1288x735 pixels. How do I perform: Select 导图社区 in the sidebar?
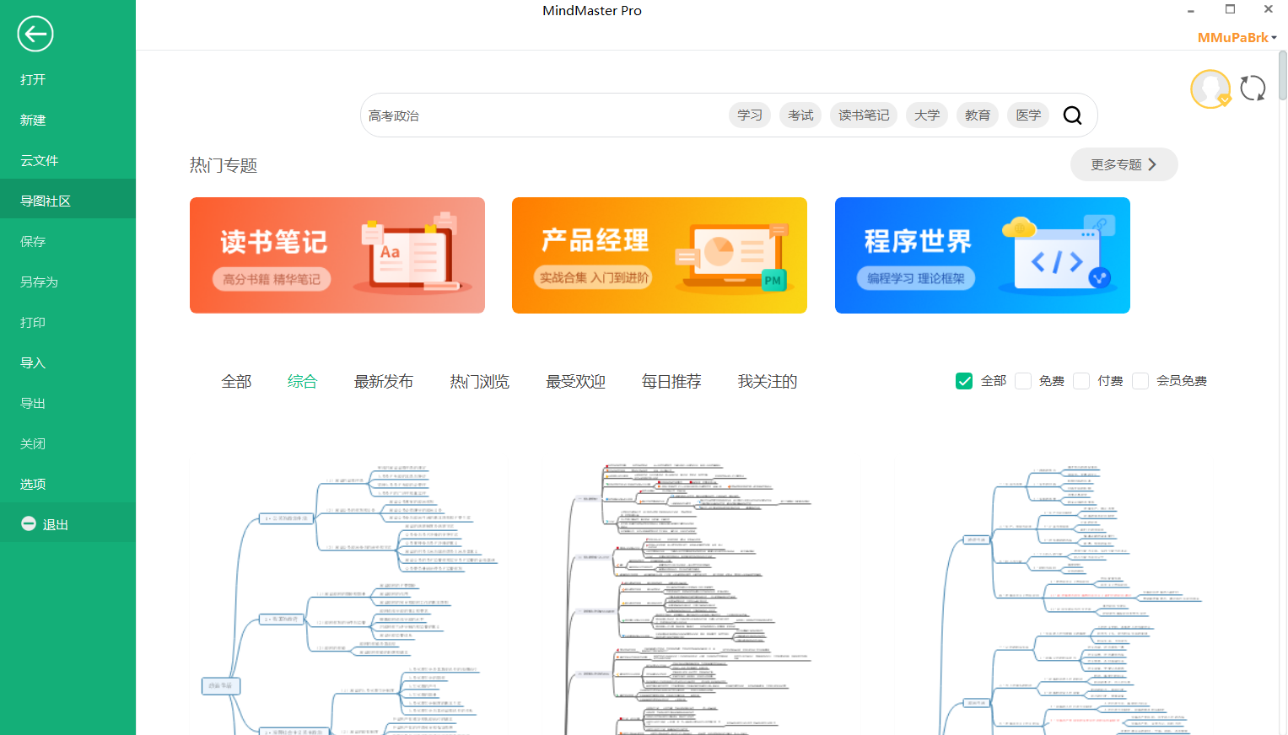click(67, 201)
